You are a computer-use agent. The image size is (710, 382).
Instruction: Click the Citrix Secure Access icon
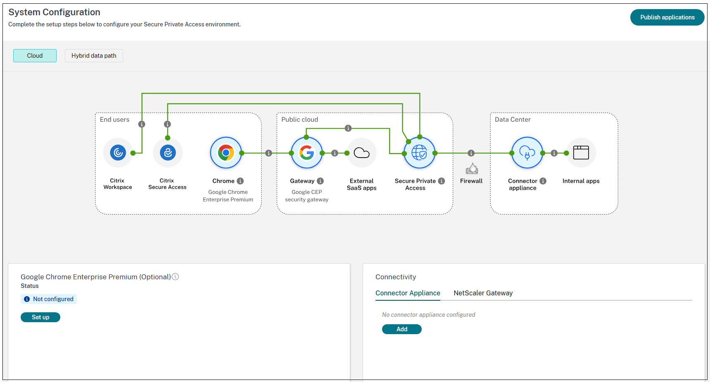168,153
